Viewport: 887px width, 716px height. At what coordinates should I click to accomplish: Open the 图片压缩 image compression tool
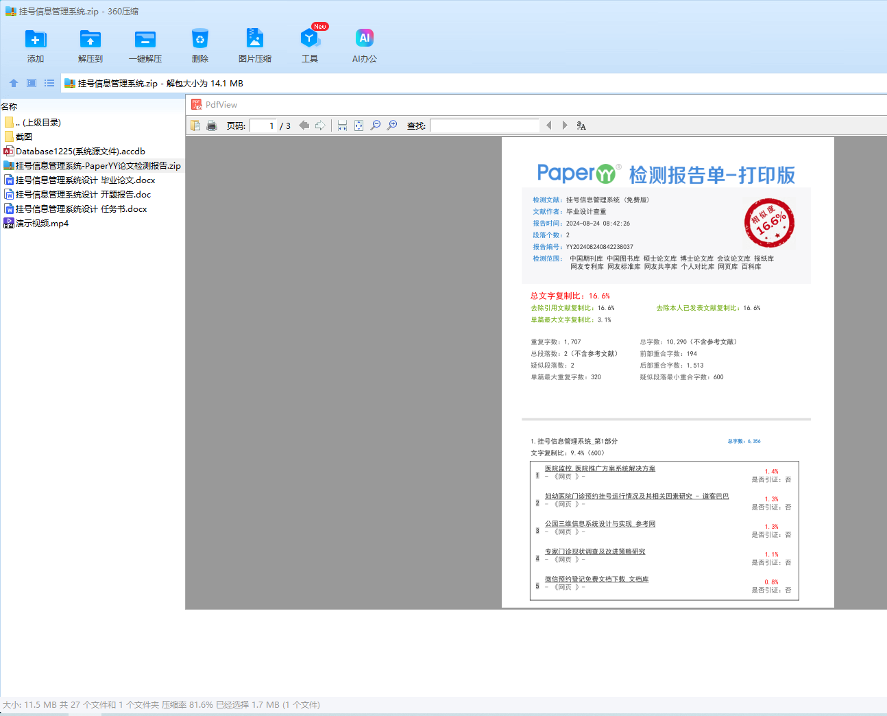[x=255, y=46]
